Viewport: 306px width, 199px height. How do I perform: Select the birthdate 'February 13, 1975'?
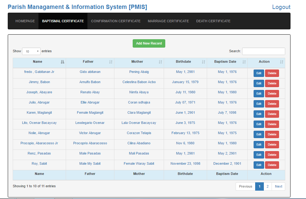coord(185,133)
